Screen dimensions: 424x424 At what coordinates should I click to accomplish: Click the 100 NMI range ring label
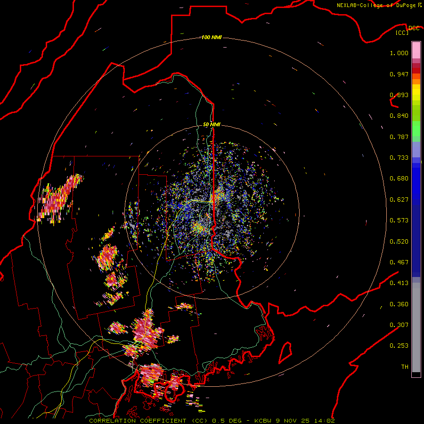pos(212,37)
